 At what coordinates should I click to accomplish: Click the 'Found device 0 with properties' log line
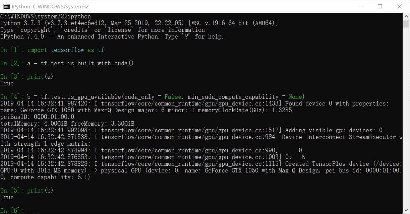[x=195, y=103]
